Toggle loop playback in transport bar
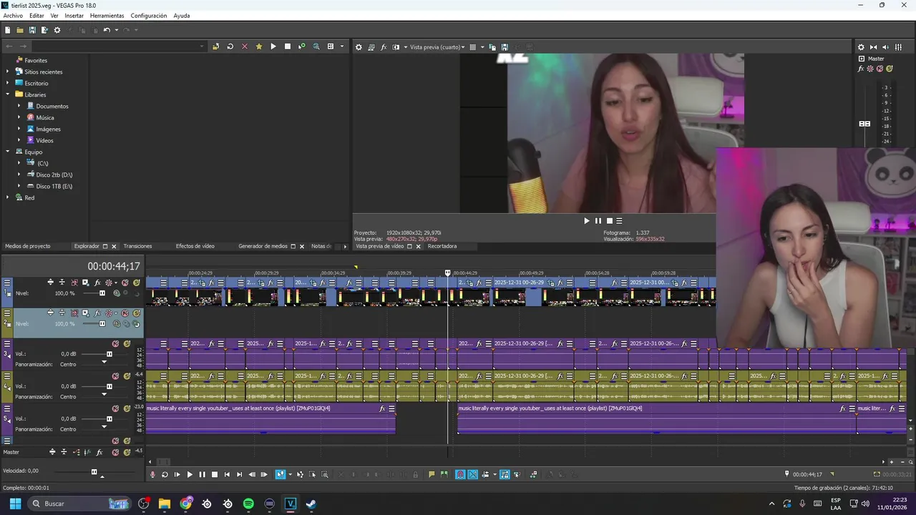This screenshot has width=916, height=515. 165,474
